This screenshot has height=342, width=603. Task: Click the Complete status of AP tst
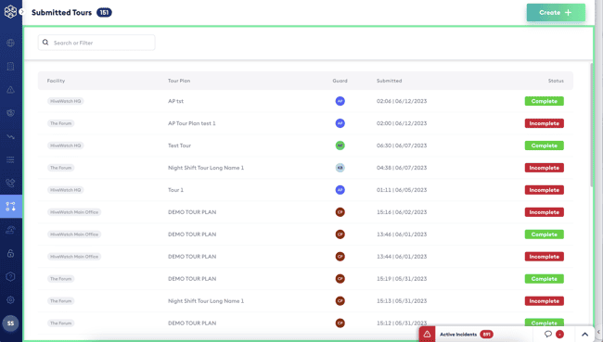click(x=545, y=101)
